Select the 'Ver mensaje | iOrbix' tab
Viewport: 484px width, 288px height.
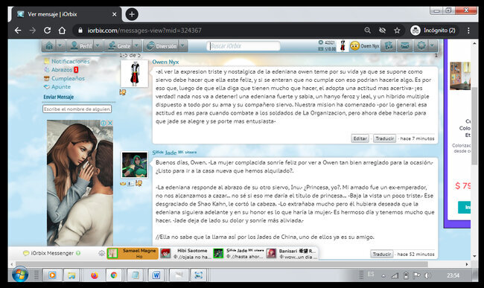(66, 14)
